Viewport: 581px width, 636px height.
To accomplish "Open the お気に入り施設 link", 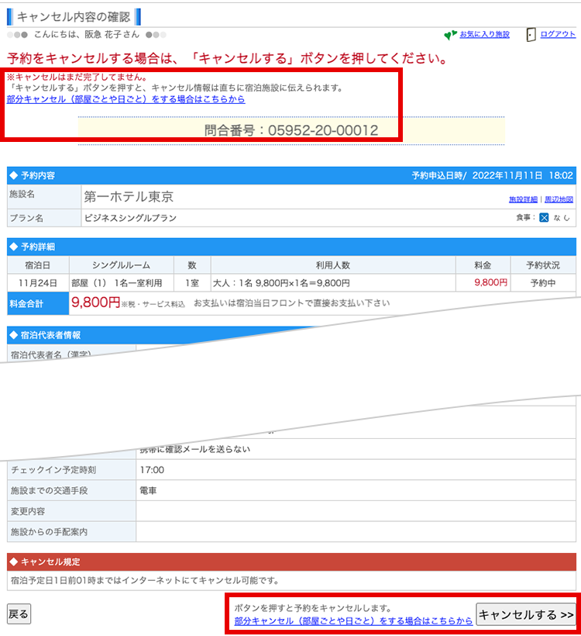I will click(484, 35).
